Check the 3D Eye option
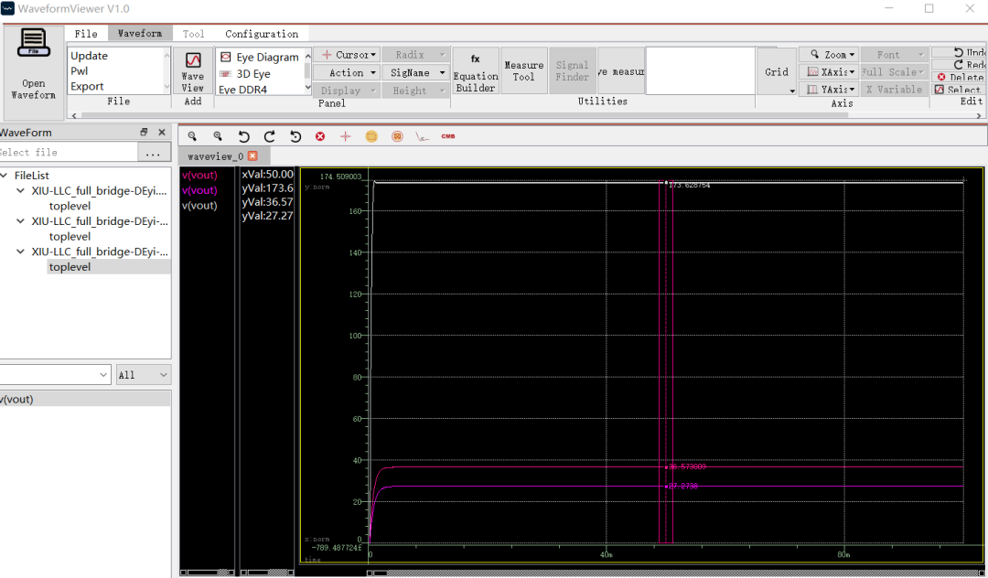Image resolution: width=988 pixels, height=578 pixels. tap(225, 73)
